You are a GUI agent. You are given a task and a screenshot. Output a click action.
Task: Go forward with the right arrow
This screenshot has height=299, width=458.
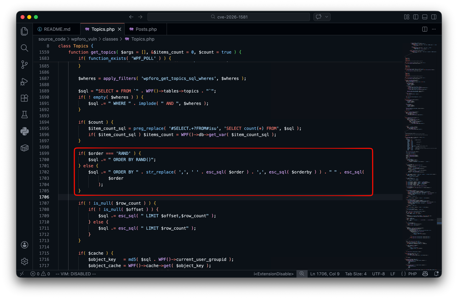[140, 17]
